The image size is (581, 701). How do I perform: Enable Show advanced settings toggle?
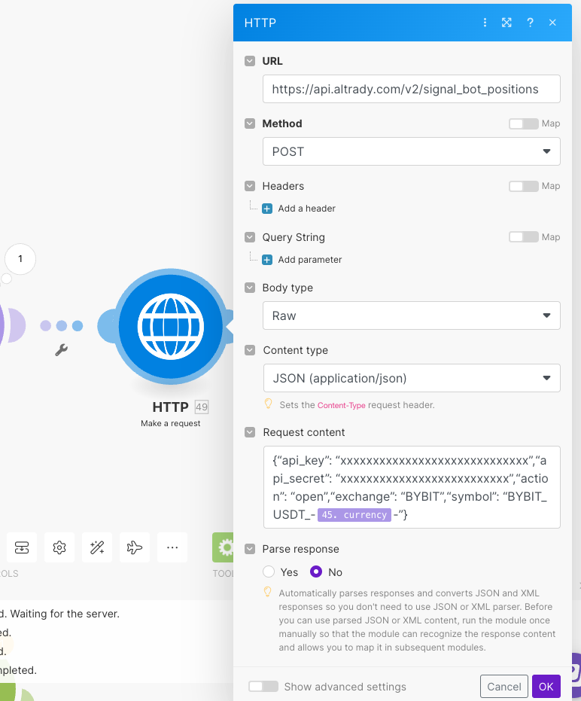click(263, 686)
